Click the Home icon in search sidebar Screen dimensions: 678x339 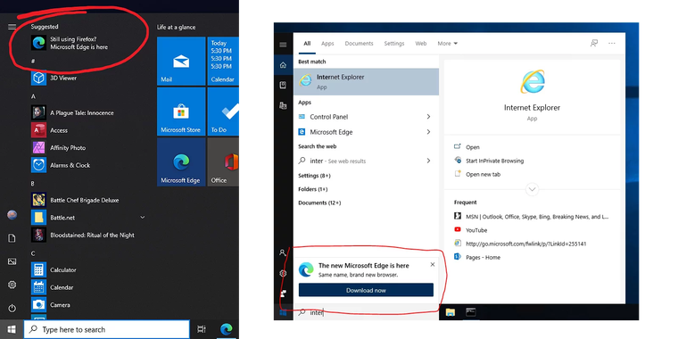pyautogui.click(x=283, y=65)
